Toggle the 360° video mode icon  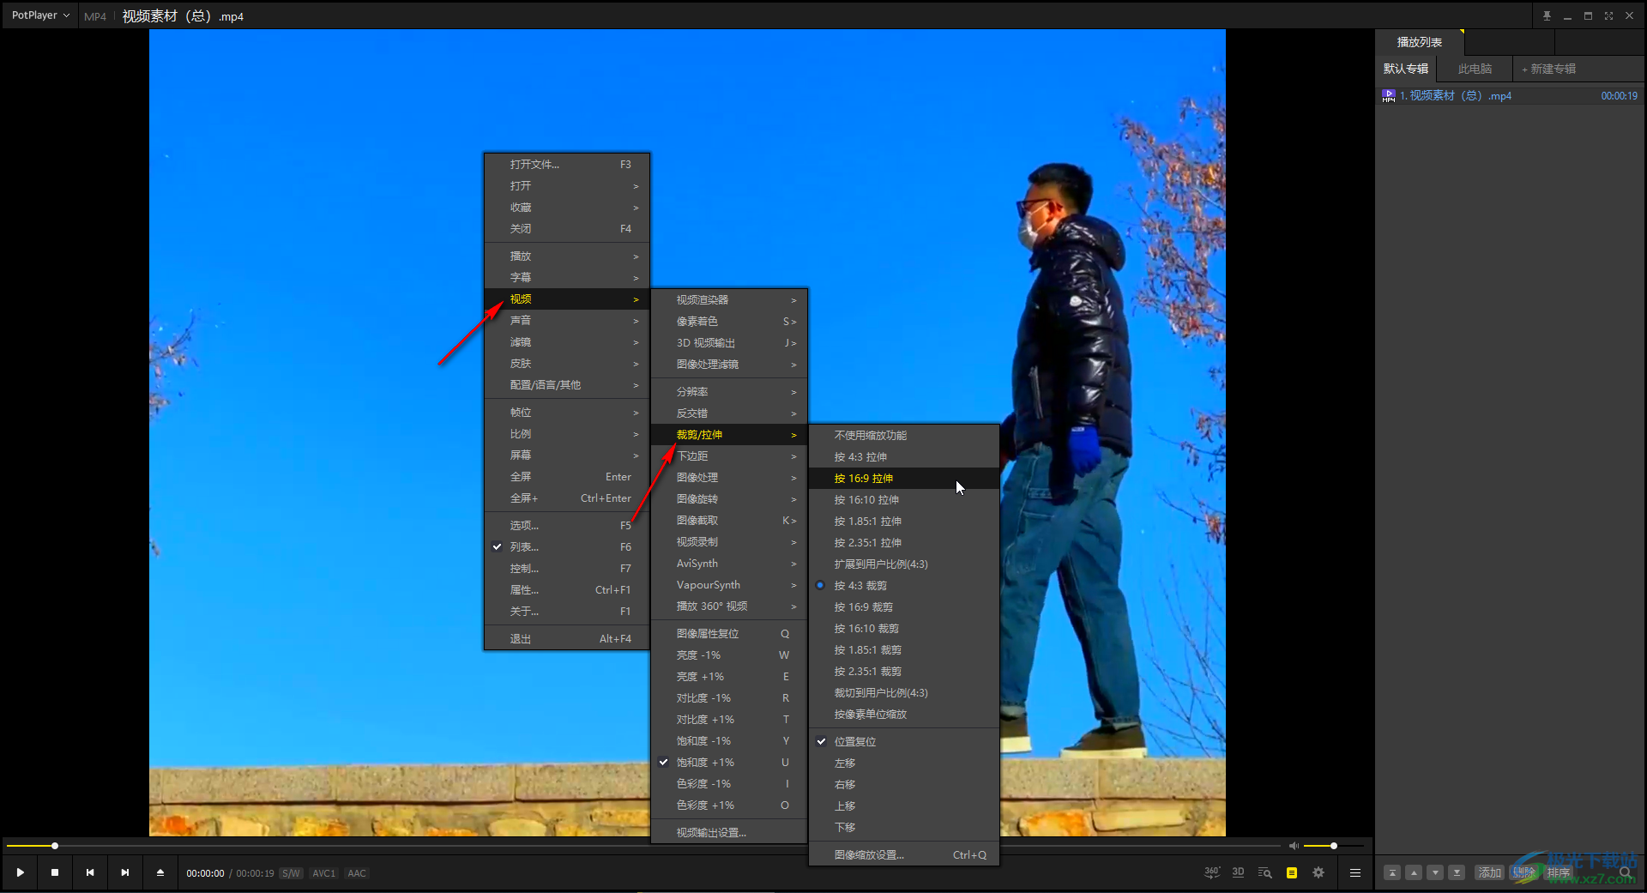coord(1211,872)
